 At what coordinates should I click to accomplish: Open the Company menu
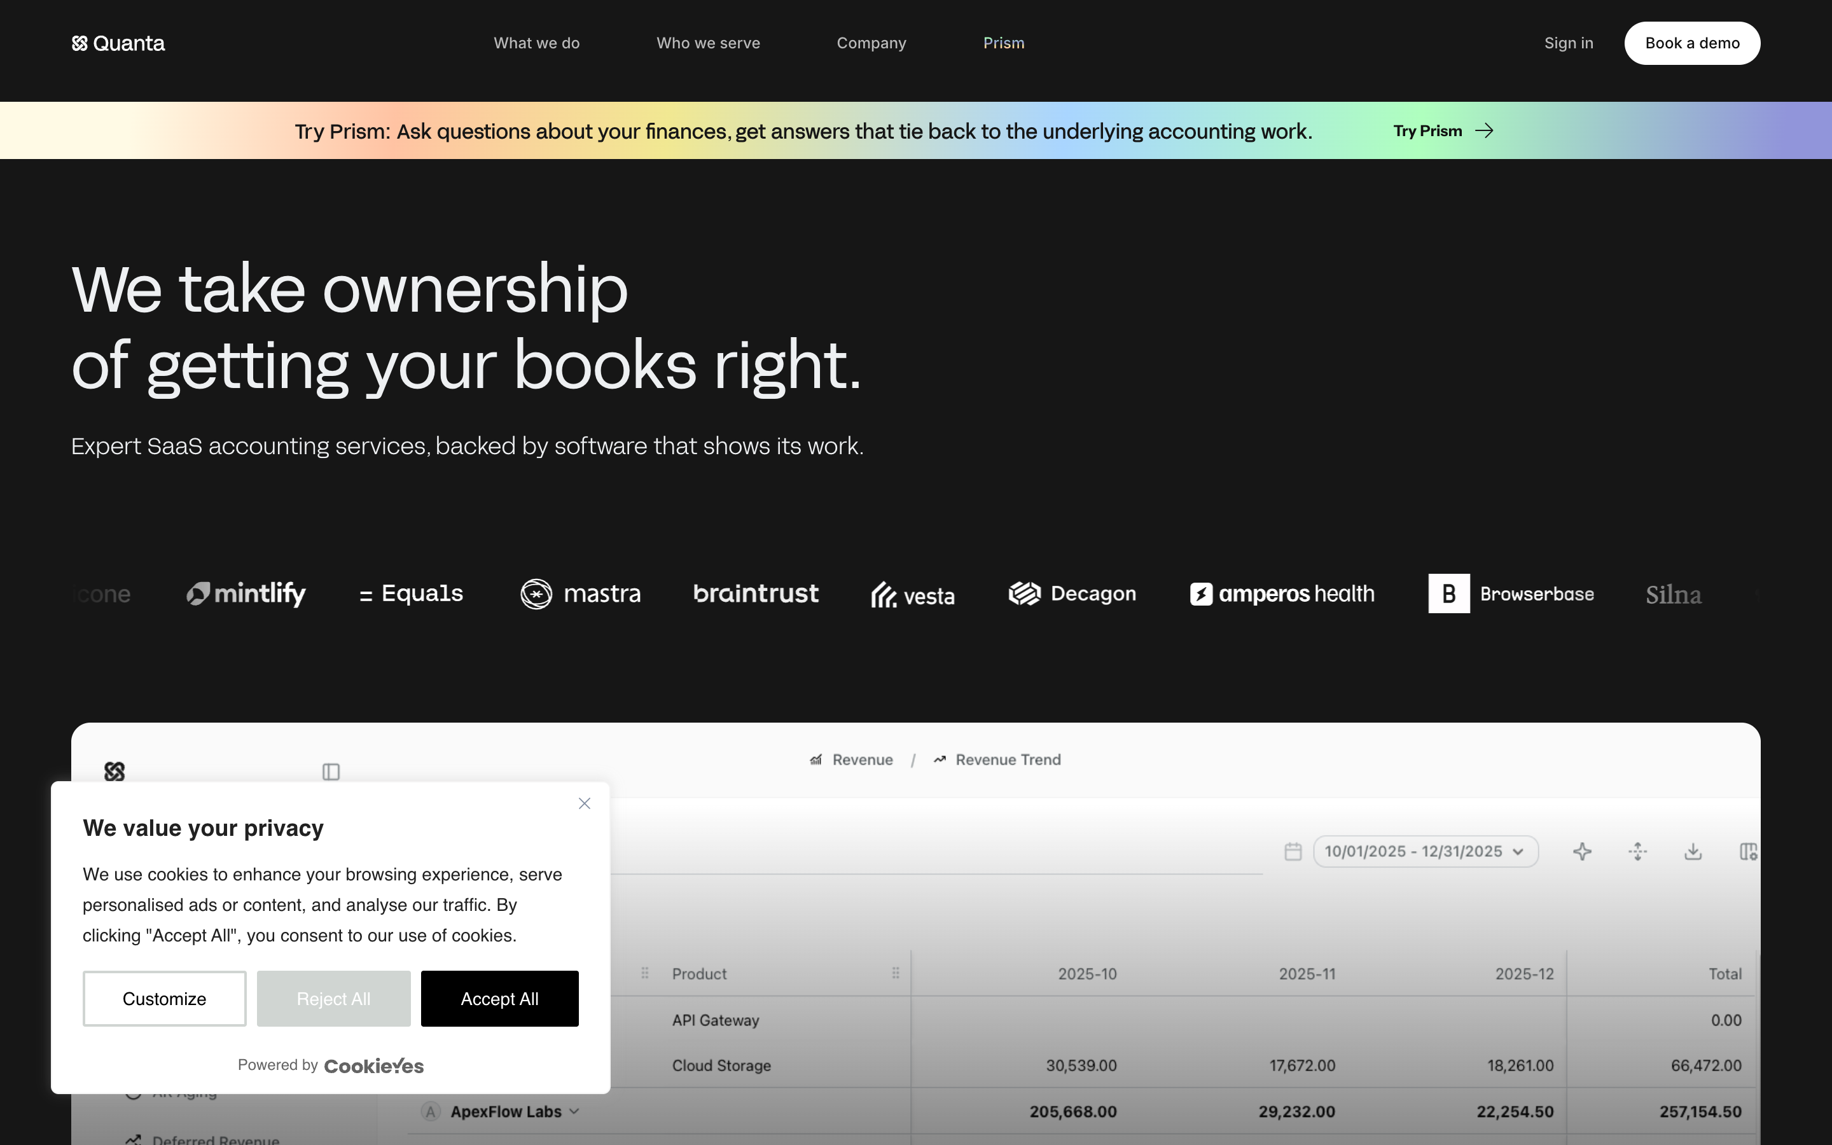[871, 43]
